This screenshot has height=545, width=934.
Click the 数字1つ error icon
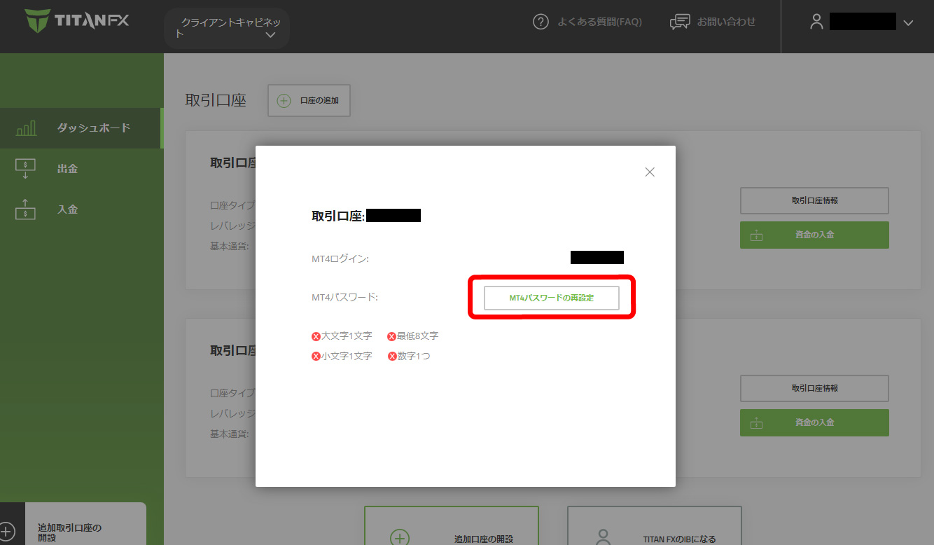tap(391, 356)
